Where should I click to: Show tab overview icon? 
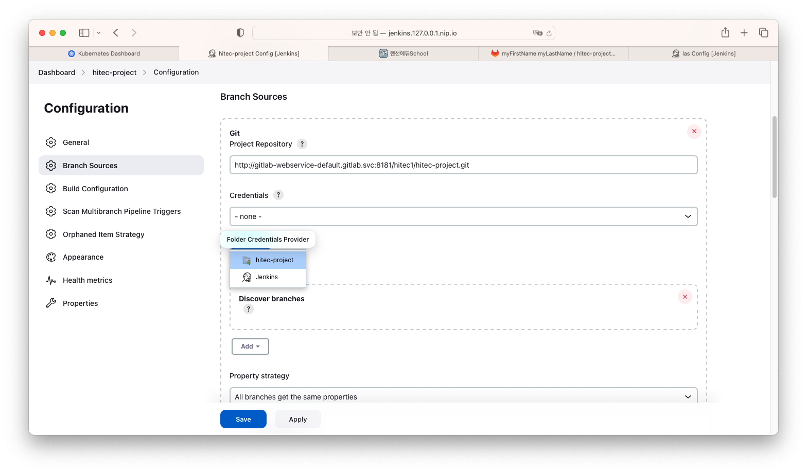pyautogui.click(x=764, y=33)
